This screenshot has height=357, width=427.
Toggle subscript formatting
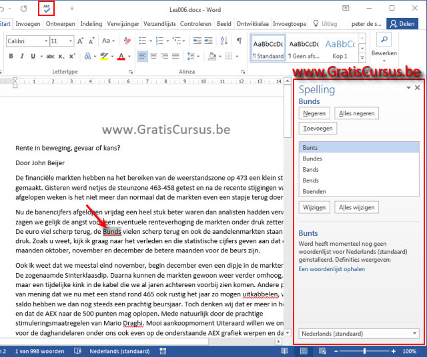[61, 57]
